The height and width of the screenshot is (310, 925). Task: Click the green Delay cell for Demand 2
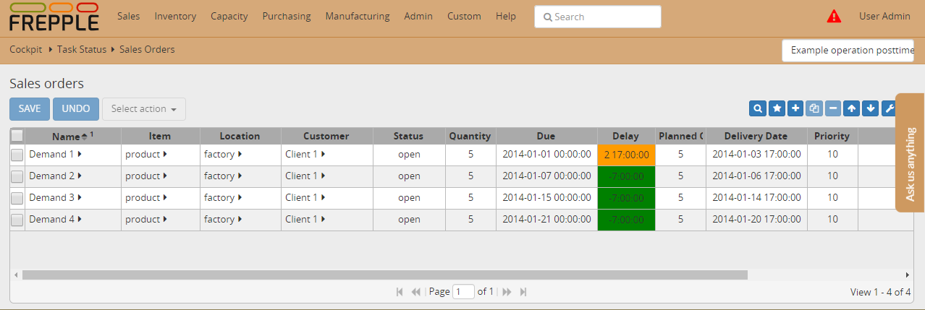click(x=626, y=176)
